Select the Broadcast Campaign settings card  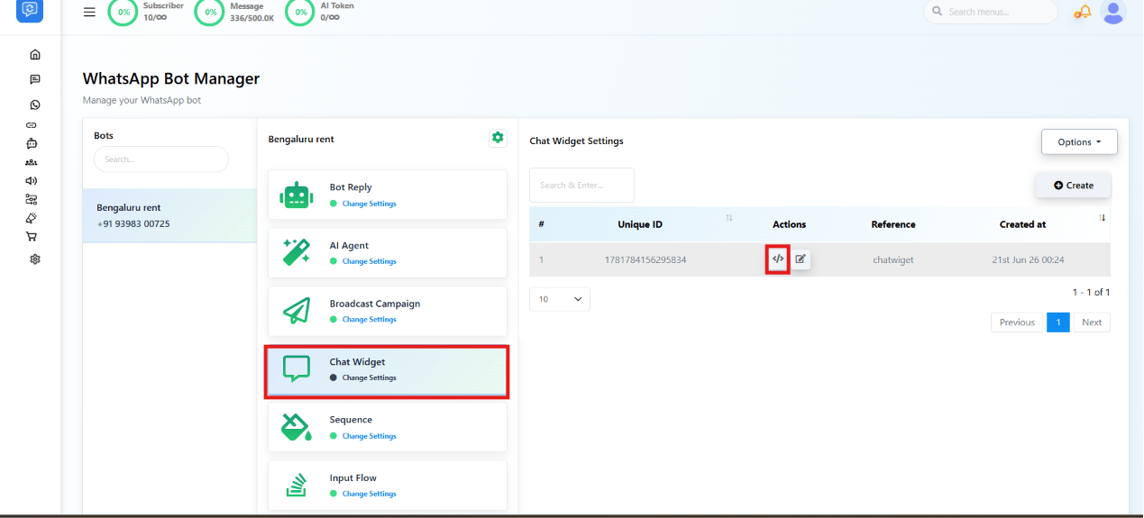click(x=388, y=311)
